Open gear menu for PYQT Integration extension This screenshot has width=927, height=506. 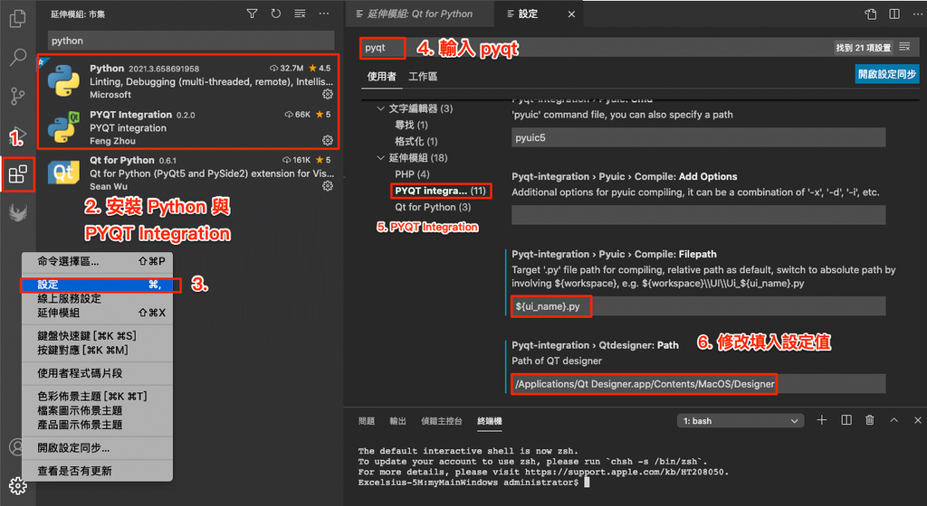pyautogui.click(x=328, y=140)
